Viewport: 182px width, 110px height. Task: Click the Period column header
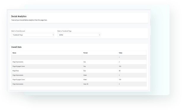(x=85, y=53)
